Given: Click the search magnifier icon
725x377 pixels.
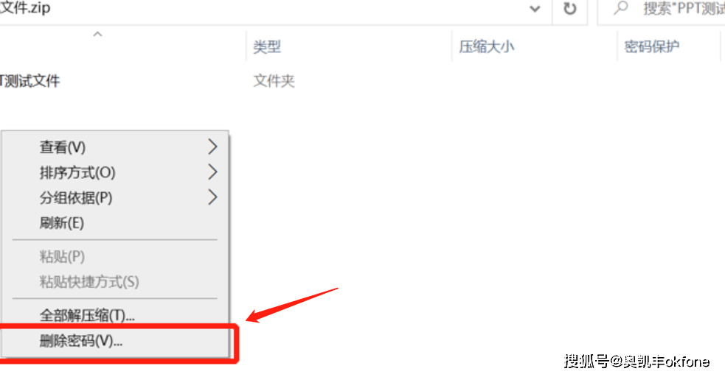Looking at the screenshot, I should (x=621, y=8).
